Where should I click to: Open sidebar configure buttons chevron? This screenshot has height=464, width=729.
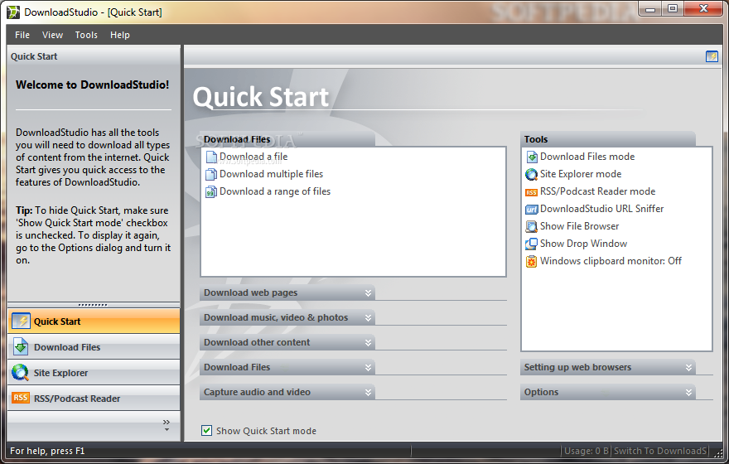click(x=167, y=424)
